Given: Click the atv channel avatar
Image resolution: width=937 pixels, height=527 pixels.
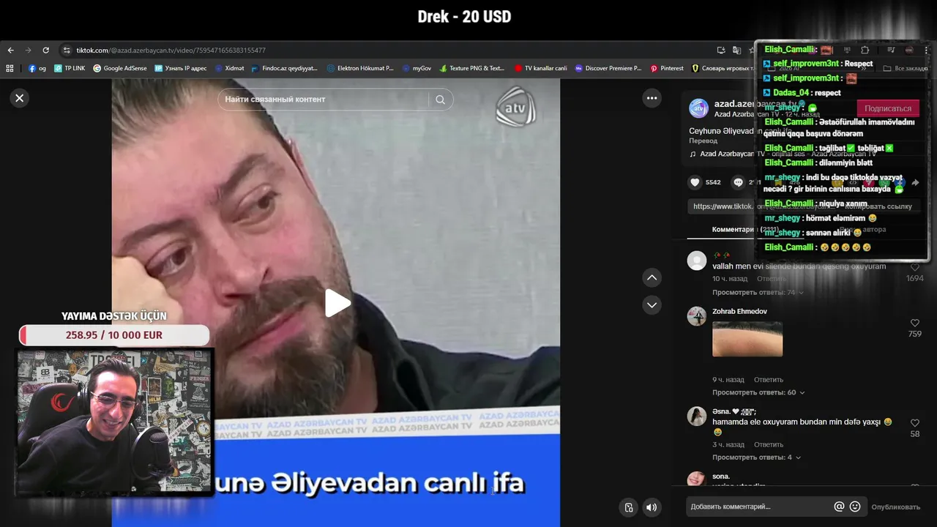Looking at the screenshot, I should pos(698,108).
